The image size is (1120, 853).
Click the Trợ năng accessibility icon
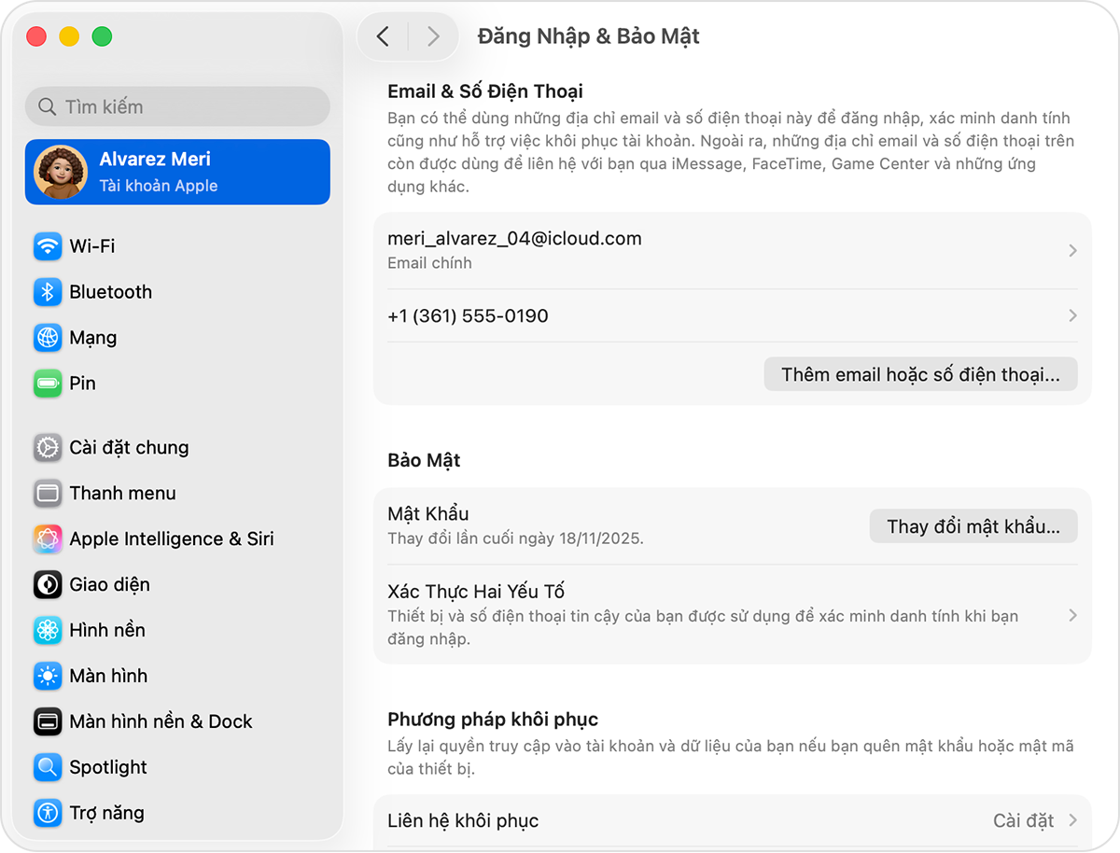(x=48, y=813)
